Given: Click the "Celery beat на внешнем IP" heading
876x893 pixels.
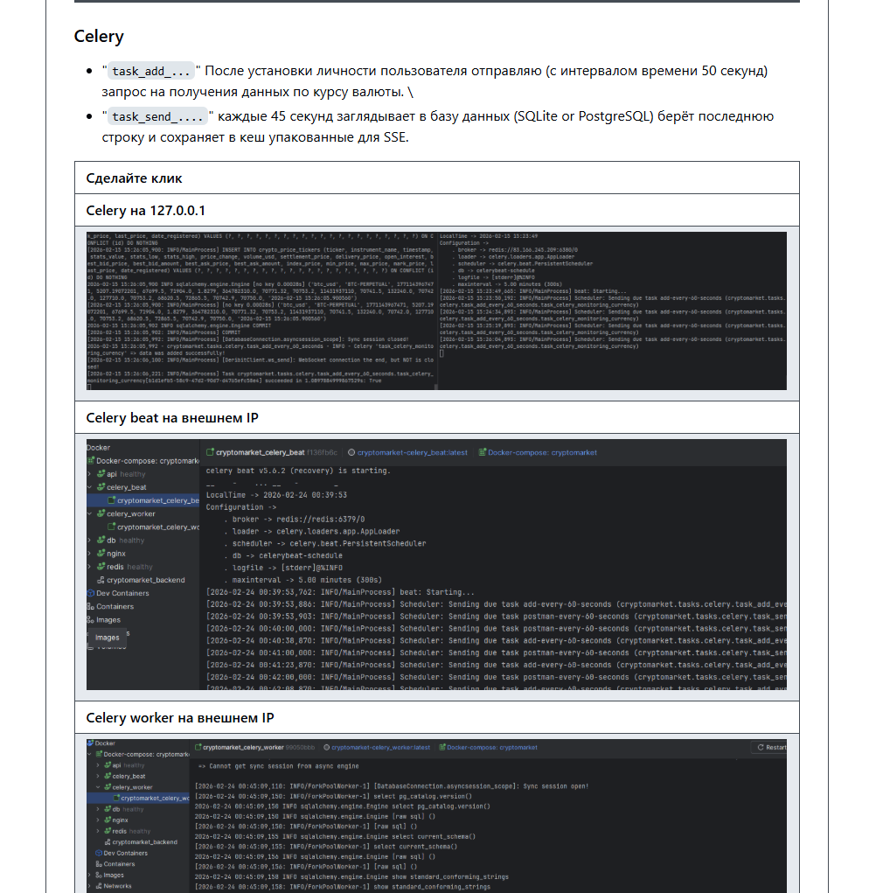Looking at the screenshot, I should point(172,418).
